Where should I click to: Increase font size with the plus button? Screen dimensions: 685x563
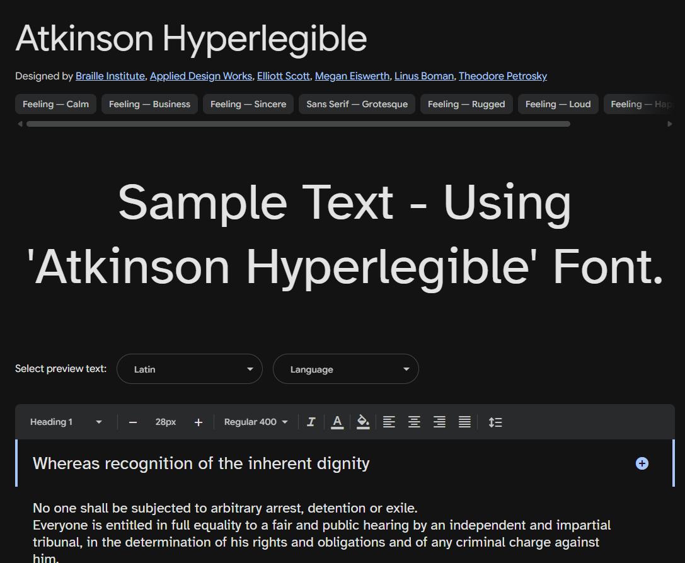pyautogui.click(x=199, y=422)
